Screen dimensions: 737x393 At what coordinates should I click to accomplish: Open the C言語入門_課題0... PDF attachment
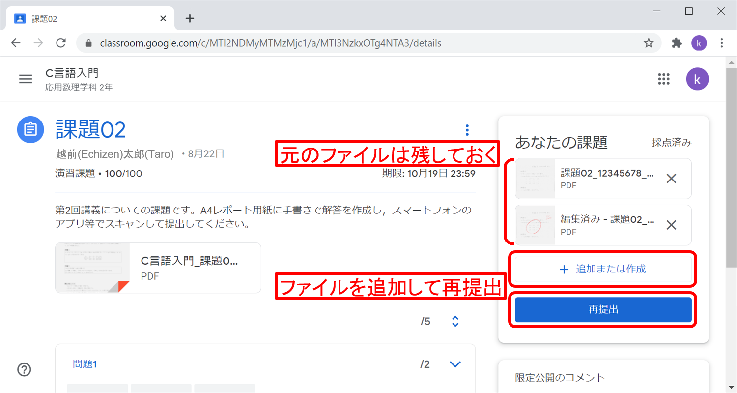coord(158,268)
